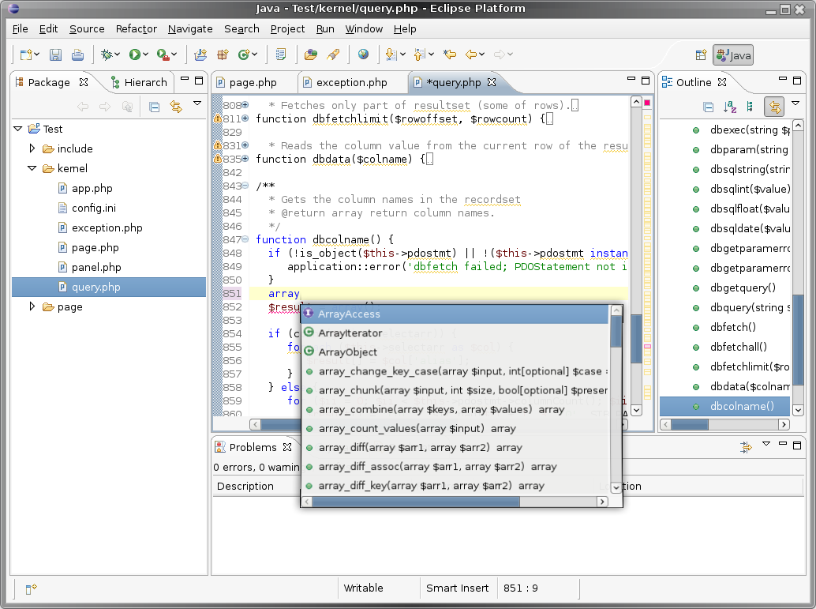Go to Last Edit Location icon
This screenshot has width=816, height=609.
pyautogui.click(x=450, y=55)
